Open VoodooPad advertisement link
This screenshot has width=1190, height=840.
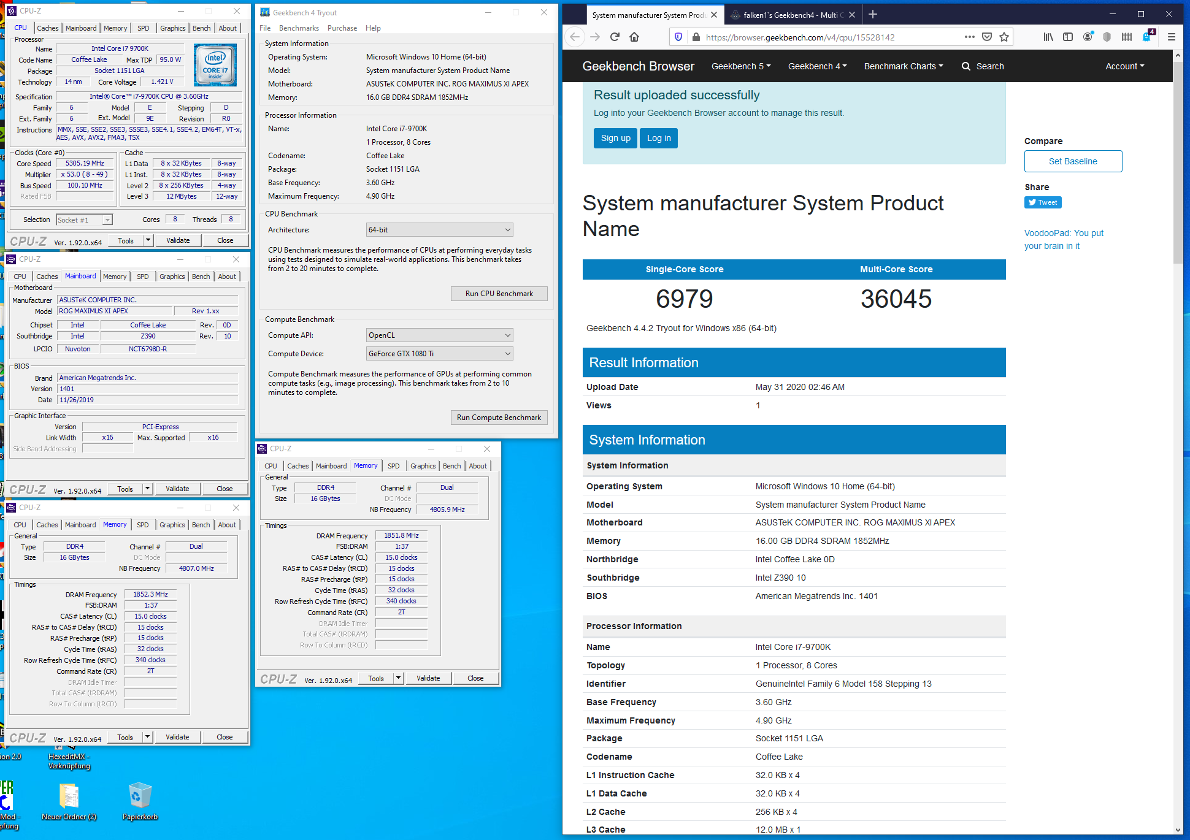tap(1064, 239)
